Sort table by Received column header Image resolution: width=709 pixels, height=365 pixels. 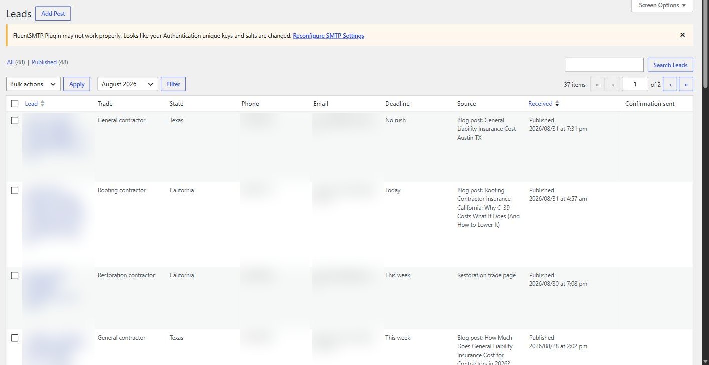(x=540, y=104)
